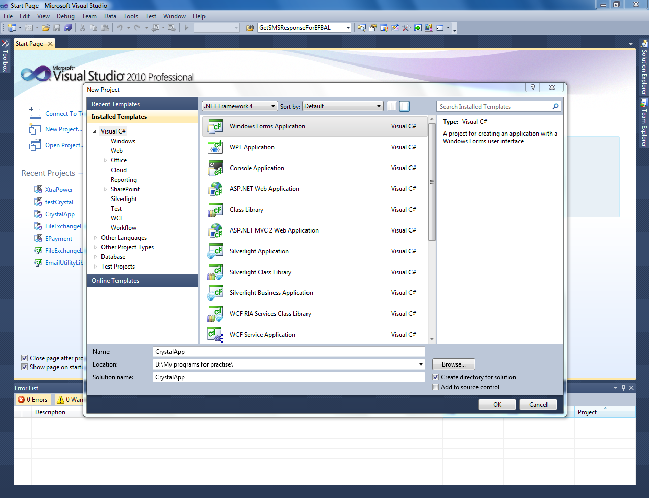
Task: Open the Team menu
Action: (x=89, y=16)
